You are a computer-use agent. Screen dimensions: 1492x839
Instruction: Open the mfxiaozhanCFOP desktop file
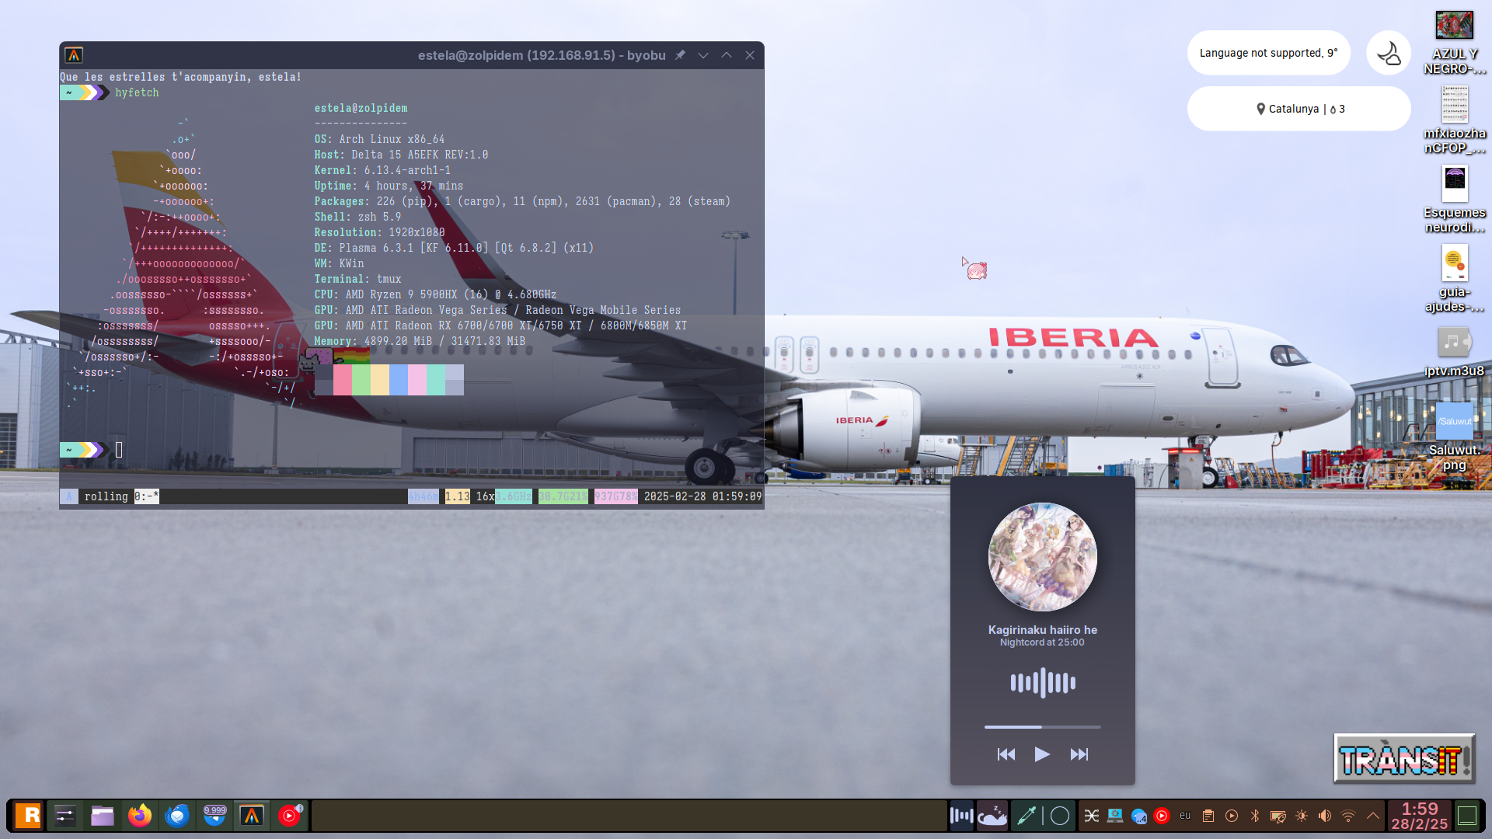point(1454,120)
